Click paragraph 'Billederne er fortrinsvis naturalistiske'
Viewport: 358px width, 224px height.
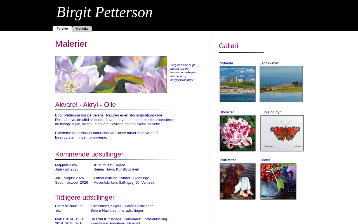pyautogui.click(x=107, y=135)
